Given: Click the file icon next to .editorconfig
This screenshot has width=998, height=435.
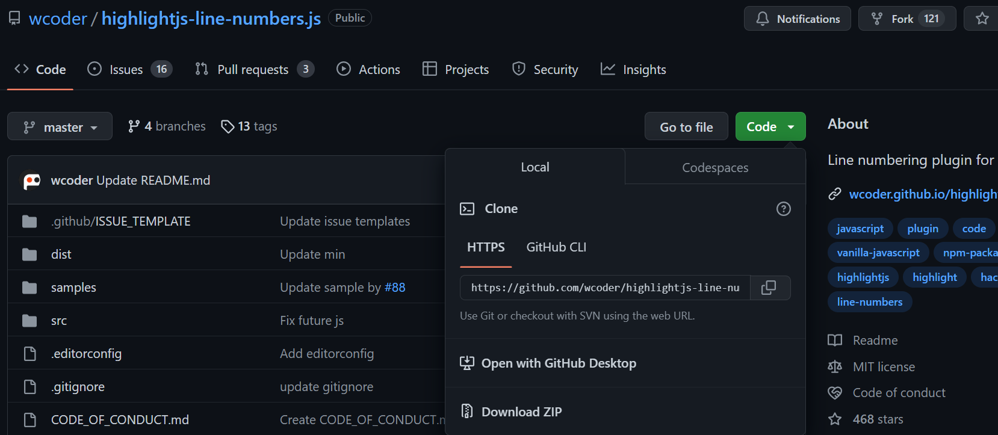Looking at the screenshot, I should [29, 354].
